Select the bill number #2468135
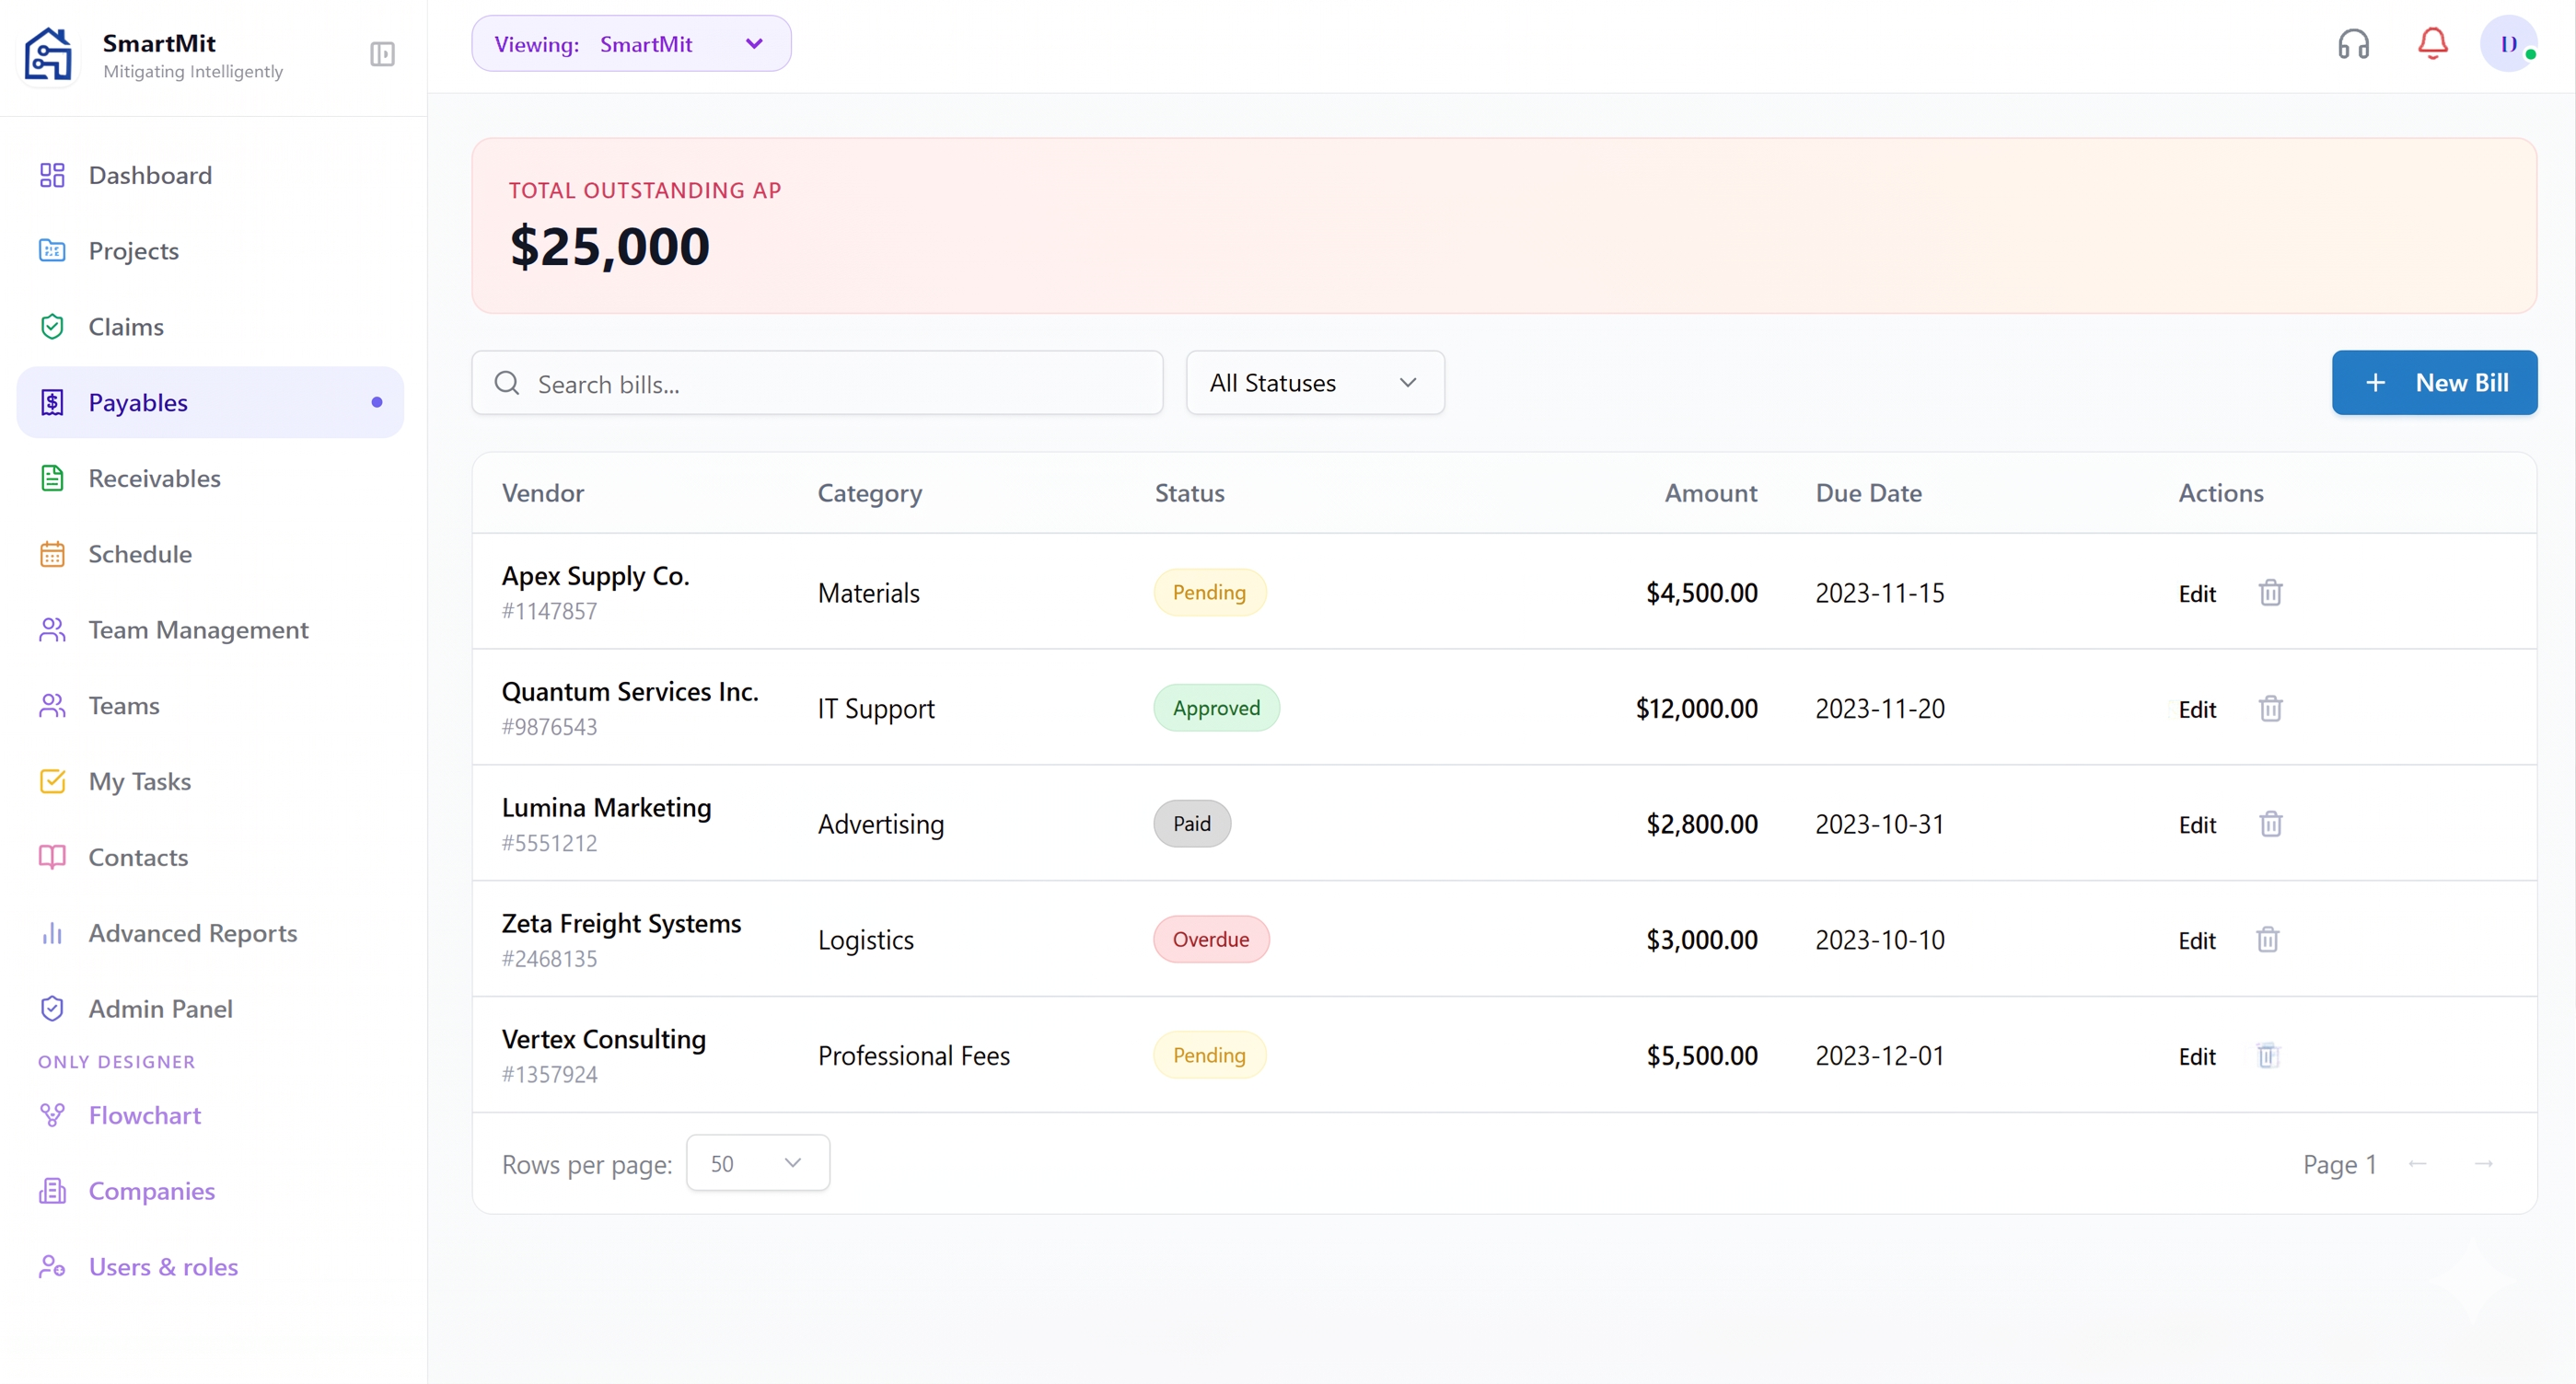 [549, 959]
